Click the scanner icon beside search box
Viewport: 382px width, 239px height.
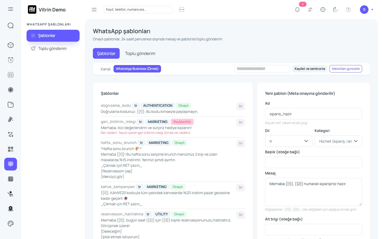pyautogui.click(x=182, y=10)
